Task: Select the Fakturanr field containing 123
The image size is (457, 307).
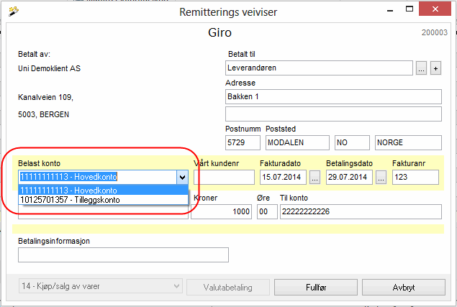Action: pos(415,177)
